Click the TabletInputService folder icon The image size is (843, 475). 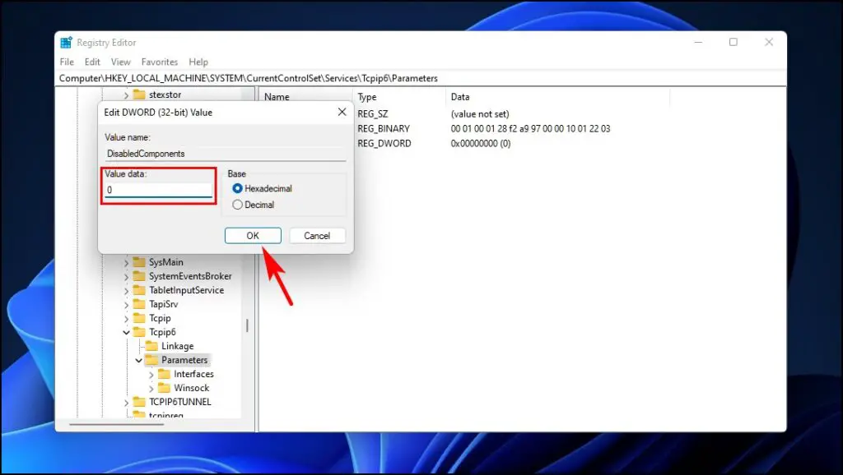click(x=139, y=290)
